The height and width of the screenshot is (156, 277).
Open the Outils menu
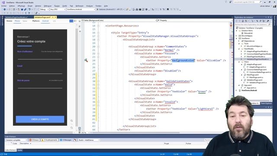pyautogui.click(x=64, y=6)
